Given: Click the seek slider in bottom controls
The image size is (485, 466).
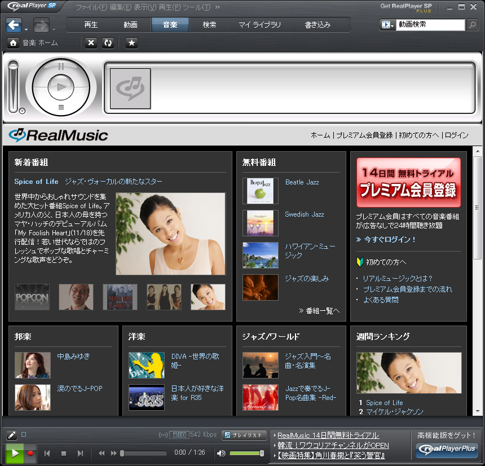Looking at the screenshot, I should (x=143, y=454).
